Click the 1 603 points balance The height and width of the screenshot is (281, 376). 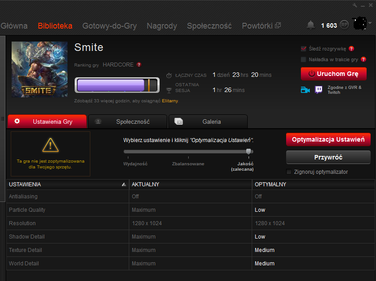329,25
